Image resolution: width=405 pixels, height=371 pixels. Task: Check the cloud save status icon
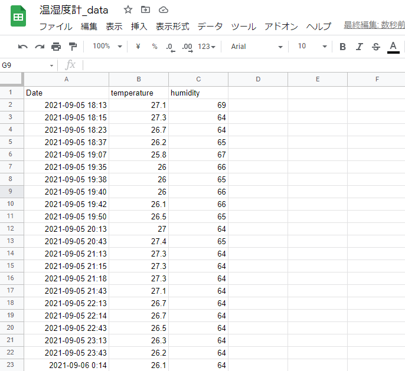(x=164, y=10)
